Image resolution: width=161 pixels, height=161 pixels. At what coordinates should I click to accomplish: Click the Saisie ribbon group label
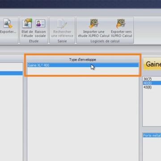(62, 41)
